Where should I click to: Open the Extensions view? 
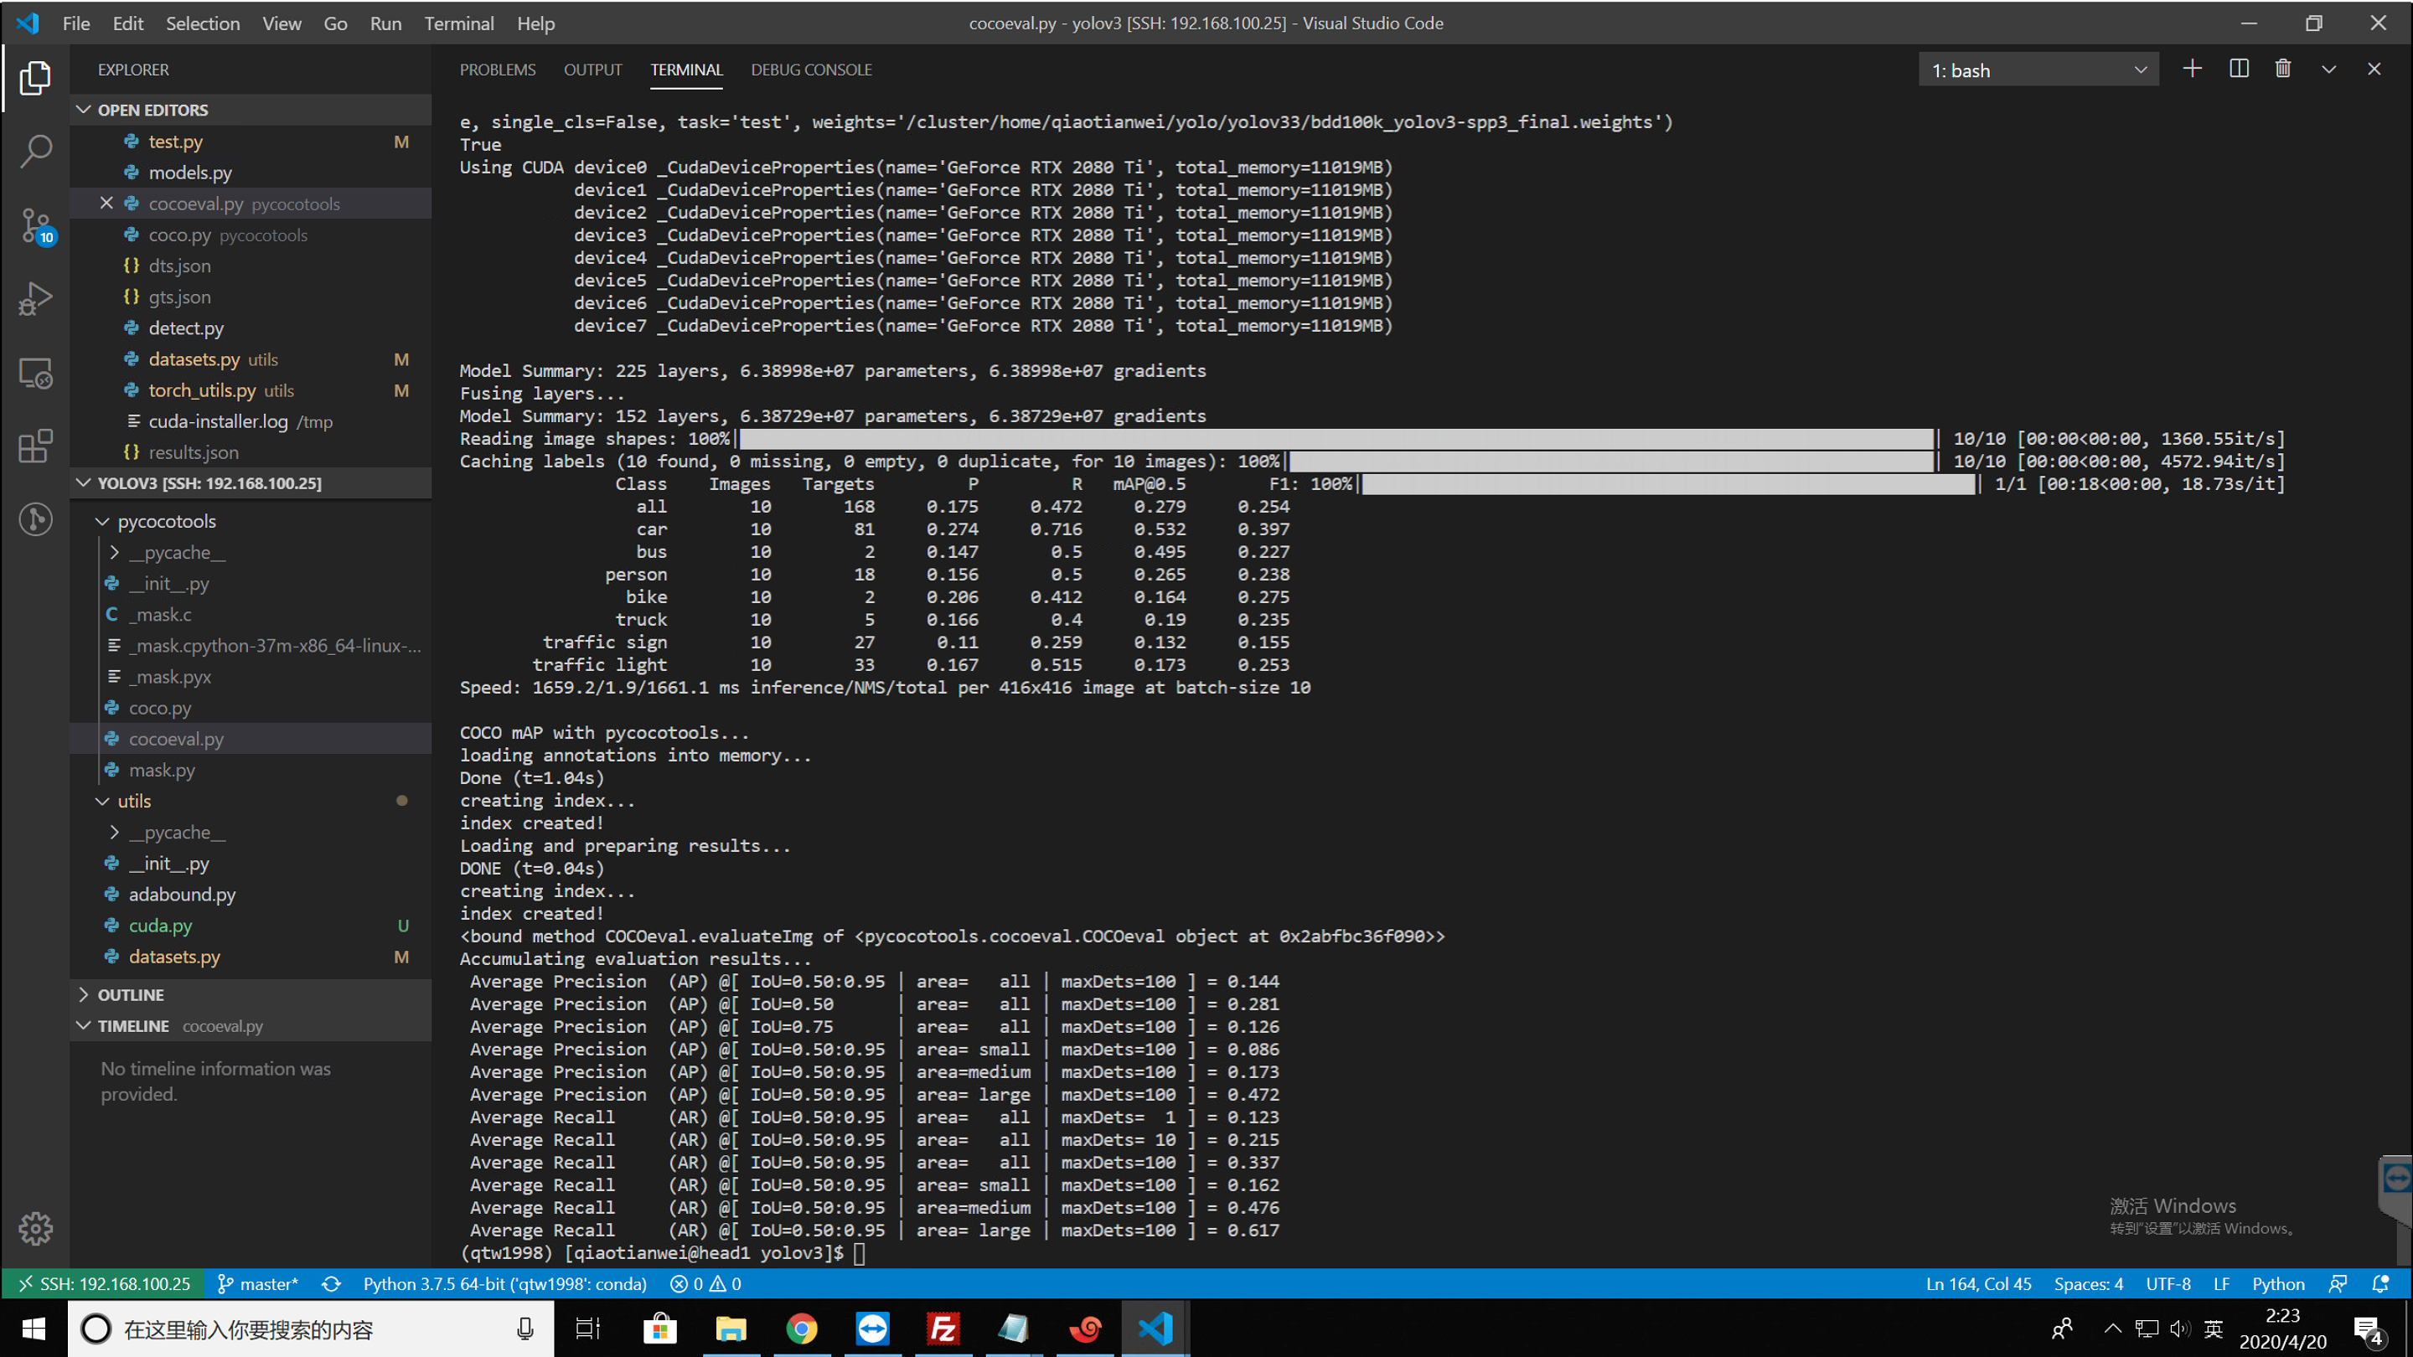click(34, 446)
